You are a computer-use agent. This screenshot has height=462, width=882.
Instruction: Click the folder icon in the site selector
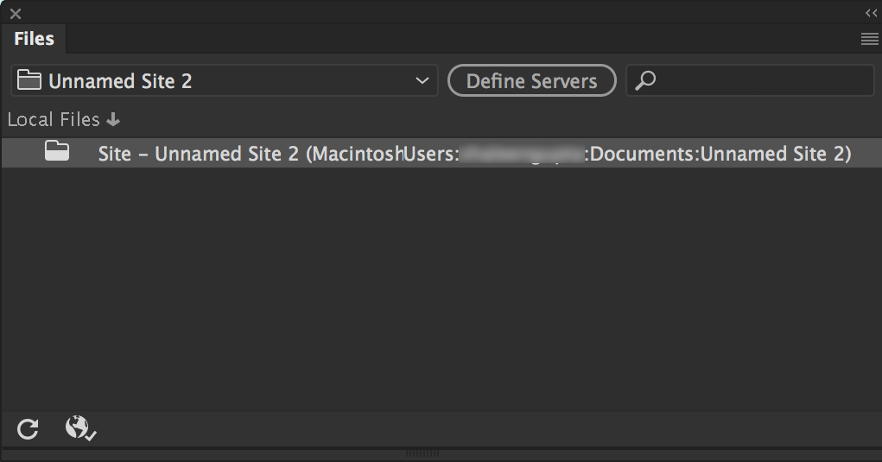[29, 81]
